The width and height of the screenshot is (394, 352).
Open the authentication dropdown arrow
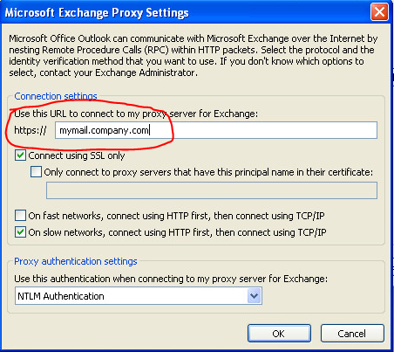(254, 296)
